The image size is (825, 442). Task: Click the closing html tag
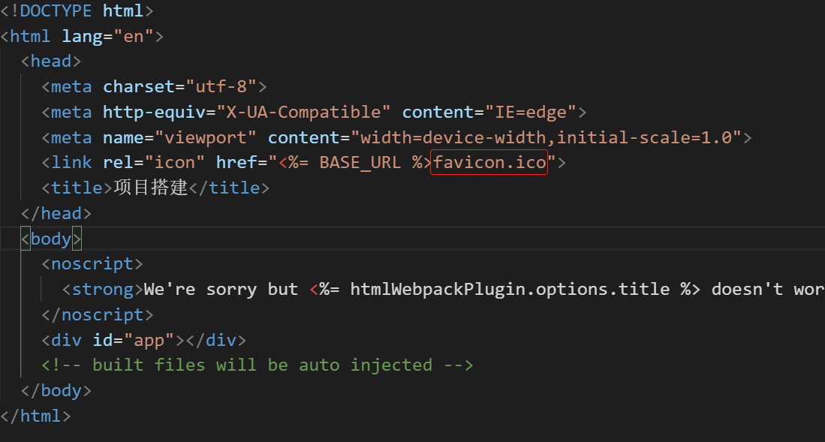pyautogui.click(x=35, y=416)
